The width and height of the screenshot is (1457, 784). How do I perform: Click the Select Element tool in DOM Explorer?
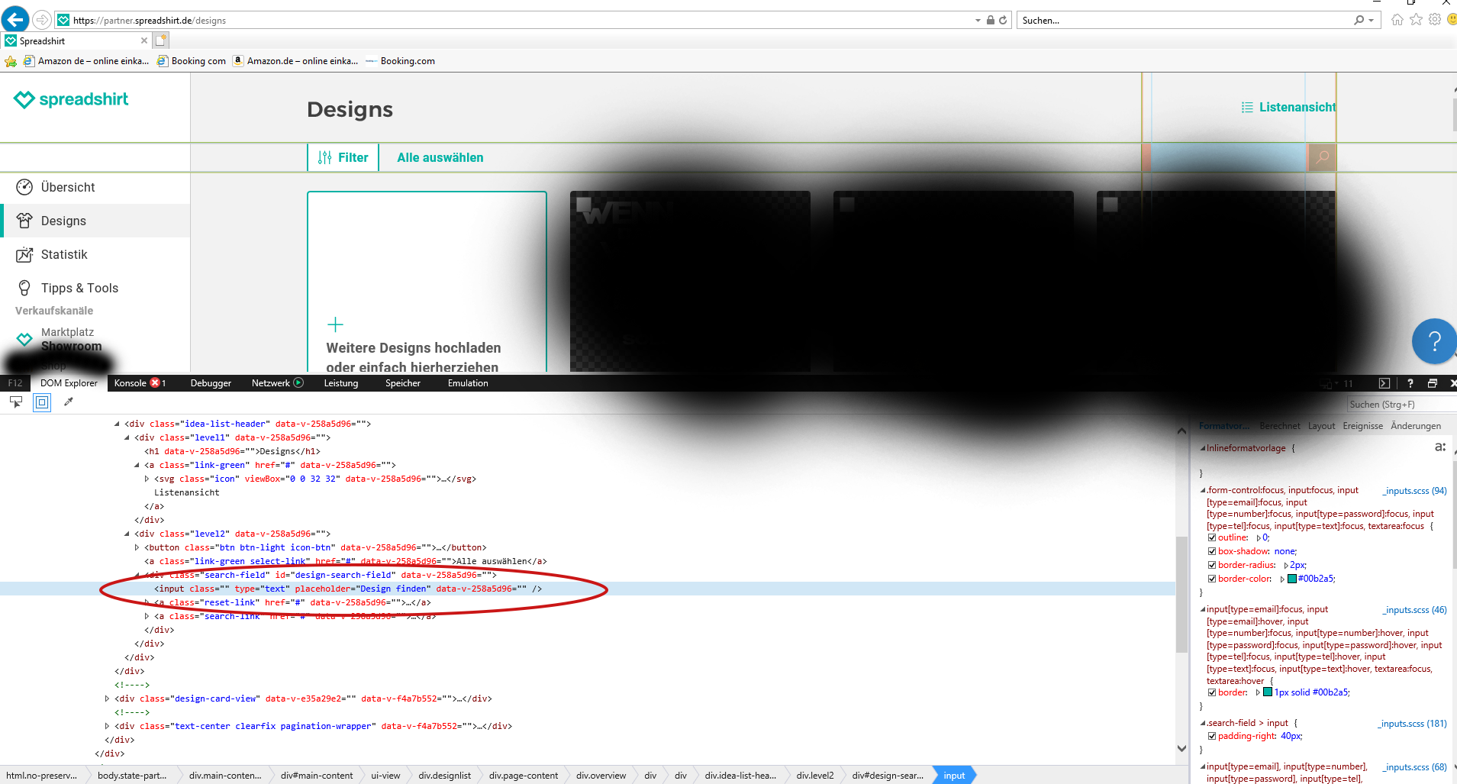(16, 402)
